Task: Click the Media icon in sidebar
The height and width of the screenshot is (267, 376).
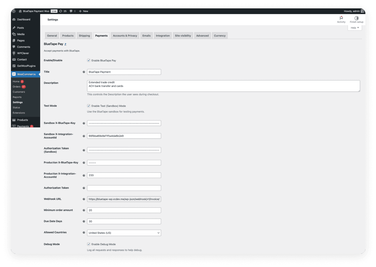Action: [x=14, y=34]
